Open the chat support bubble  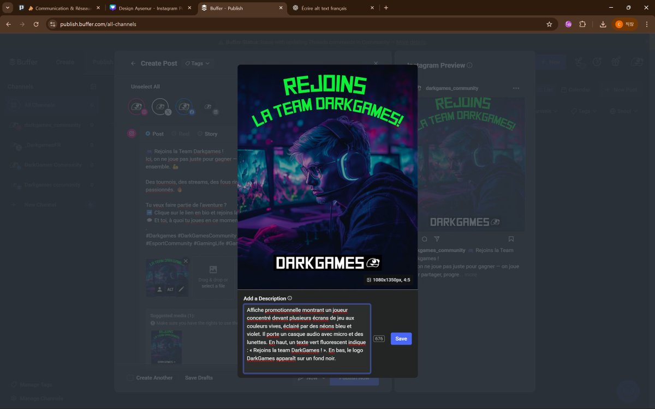point(628,391)
